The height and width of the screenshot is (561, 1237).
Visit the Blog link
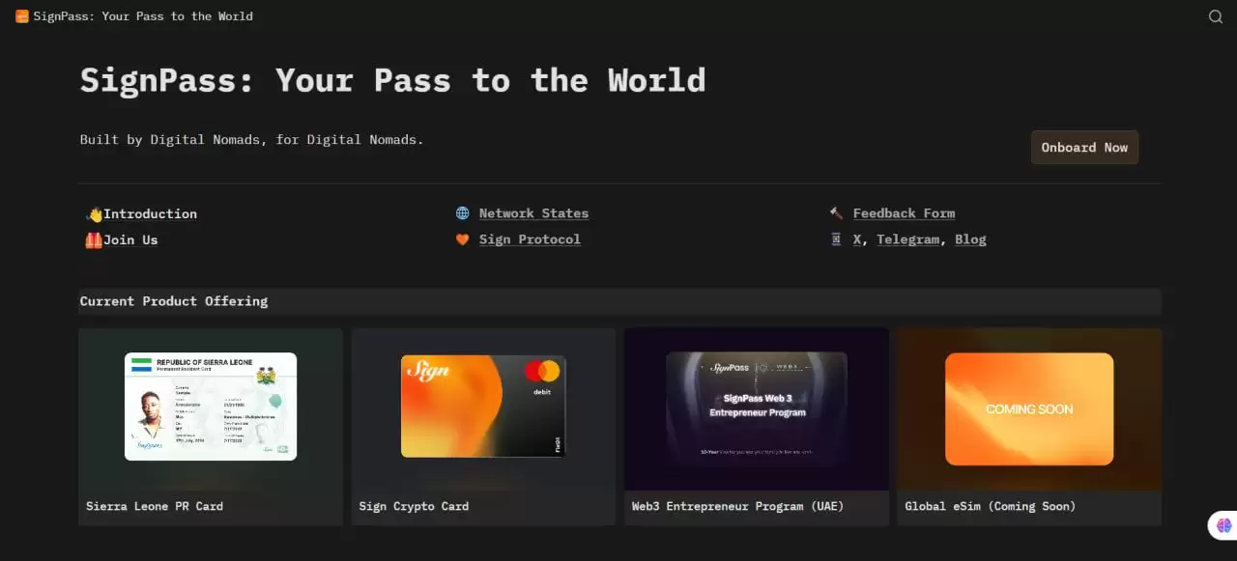970,239
